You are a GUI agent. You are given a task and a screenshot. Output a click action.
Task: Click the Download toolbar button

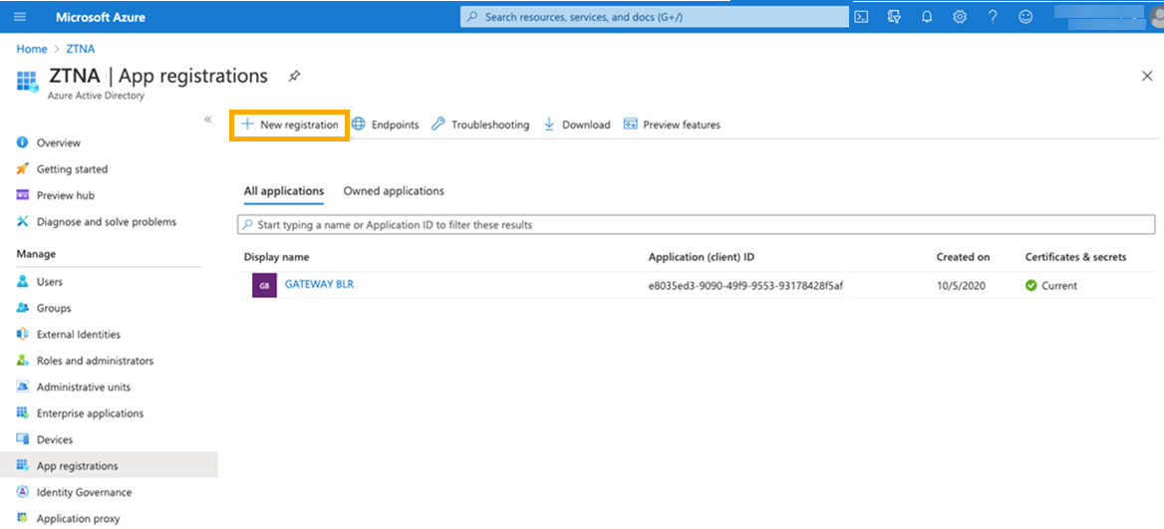pos(577,125)
